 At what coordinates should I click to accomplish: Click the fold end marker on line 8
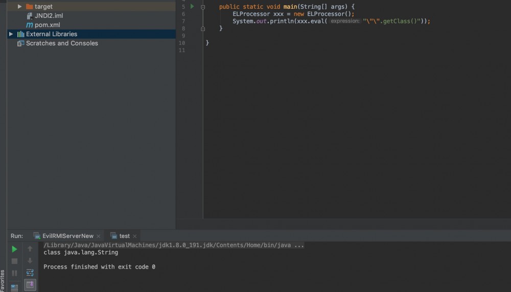click(x=203, y=29)
